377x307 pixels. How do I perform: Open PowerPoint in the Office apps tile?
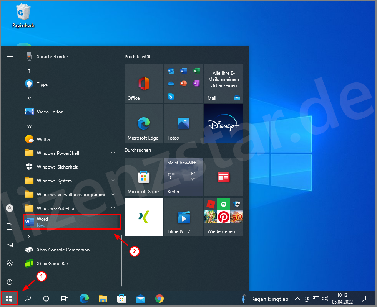tap(183, 84)
